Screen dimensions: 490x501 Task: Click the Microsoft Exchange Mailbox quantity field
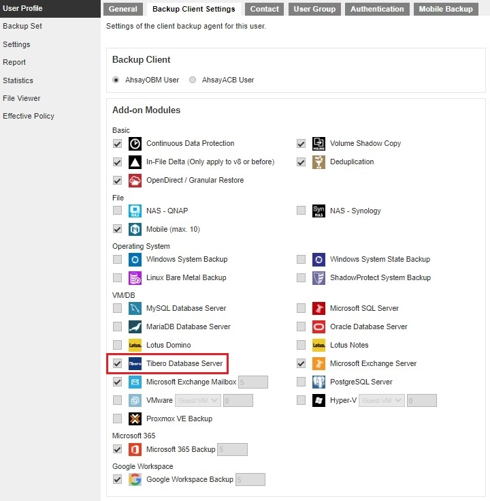(252, 382)
